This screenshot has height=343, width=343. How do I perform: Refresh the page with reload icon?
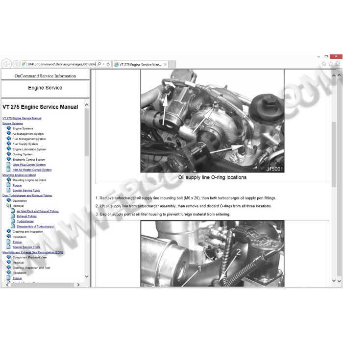click(x=108, y=64)
